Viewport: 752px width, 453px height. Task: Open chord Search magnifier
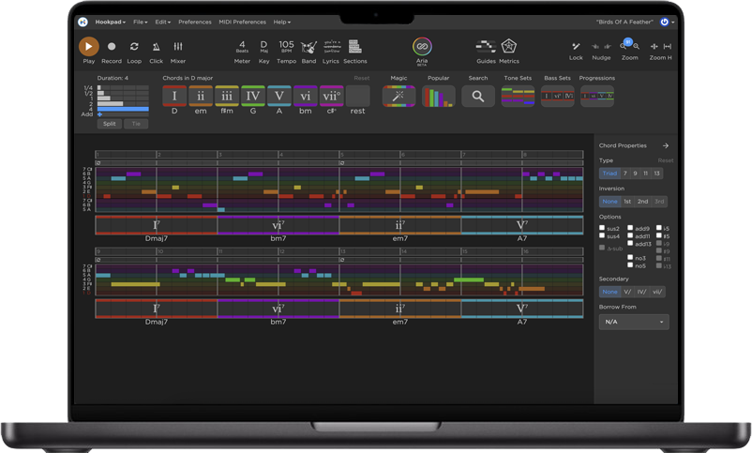tap(478, 96)
